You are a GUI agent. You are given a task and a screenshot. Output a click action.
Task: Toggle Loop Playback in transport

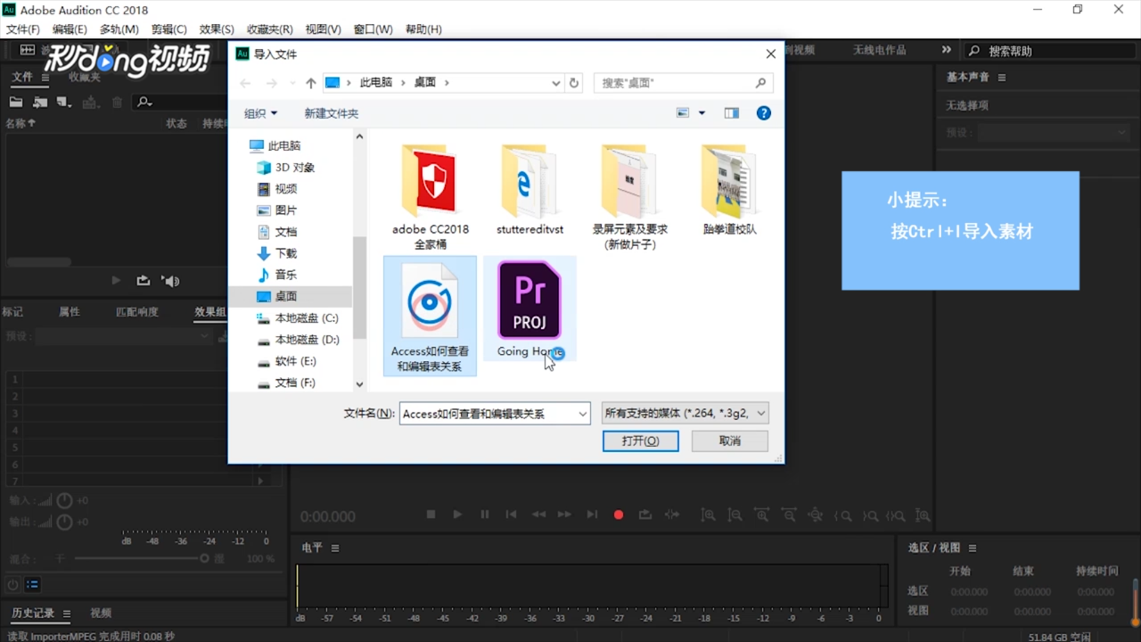pos(645,515)
